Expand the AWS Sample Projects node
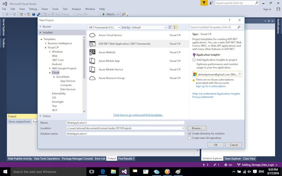 [50, 68]
